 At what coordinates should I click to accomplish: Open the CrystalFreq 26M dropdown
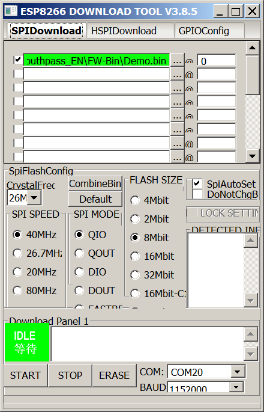tap(34, 198)
